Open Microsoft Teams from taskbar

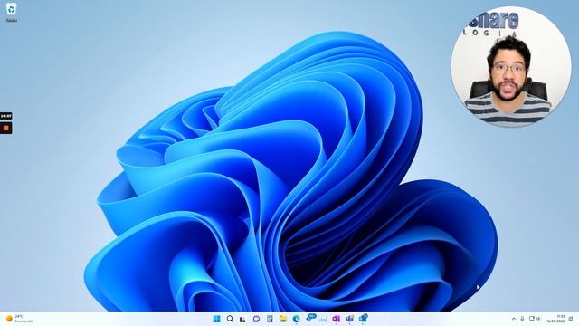coord(349,319)
